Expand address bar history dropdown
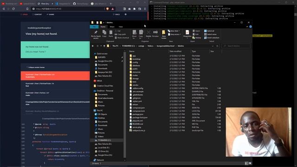 tap(213, 46)
